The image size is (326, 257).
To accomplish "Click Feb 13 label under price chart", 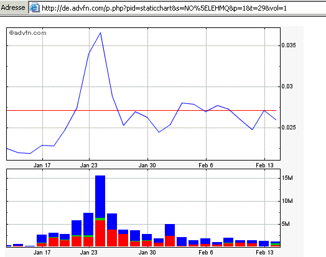I will (264, 166).
